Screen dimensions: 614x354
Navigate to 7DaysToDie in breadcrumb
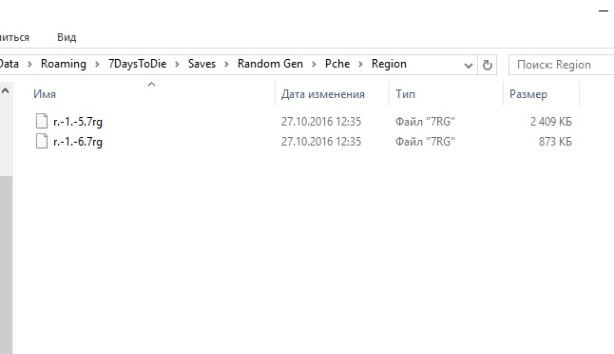137,64
